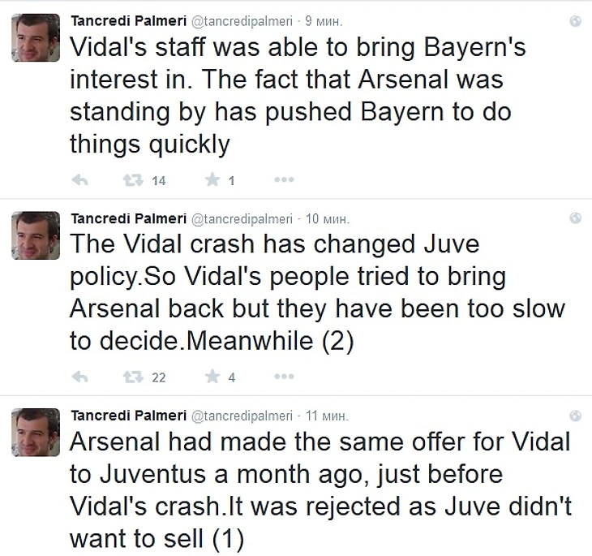Click @tancredipalmeri handle on second tweet
Image resolution: width=592 pixels, height=556 pixels.
(241, 218)
